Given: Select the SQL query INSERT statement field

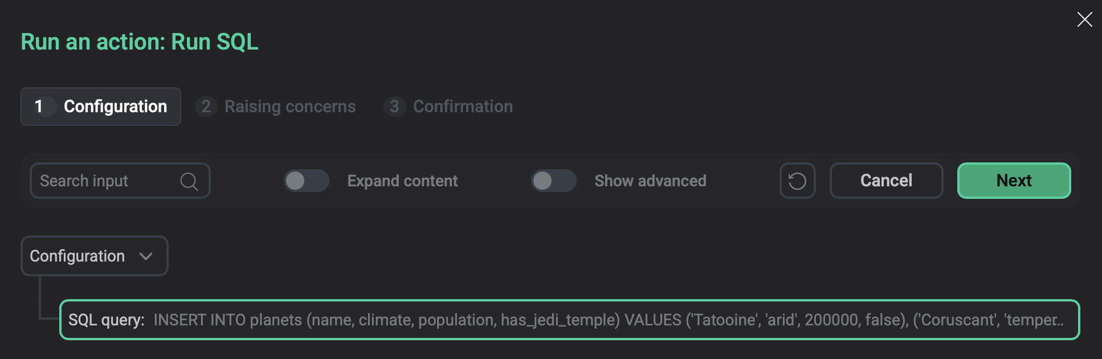Looking at the screenshot, I should [607, 320].
